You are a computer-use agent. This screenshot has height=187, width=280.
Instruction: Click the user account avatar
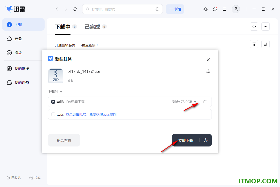pyautogui.click(x=236, y=9)
